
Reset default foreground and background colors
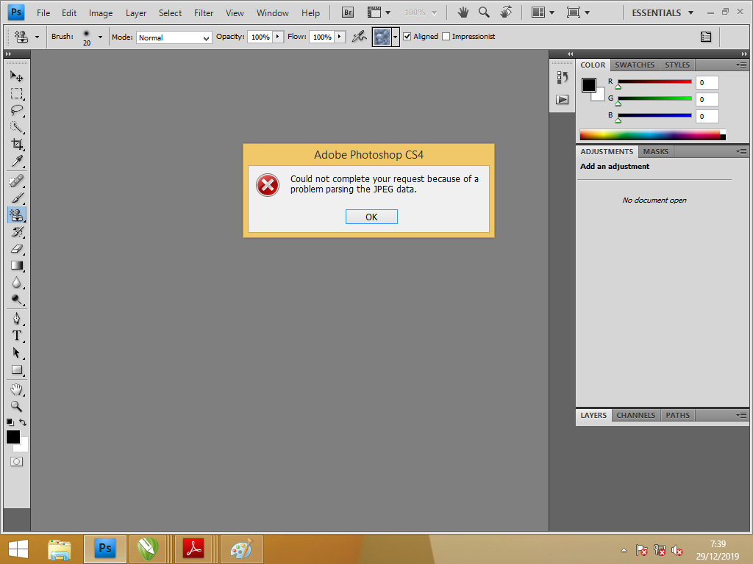point(10,422)
